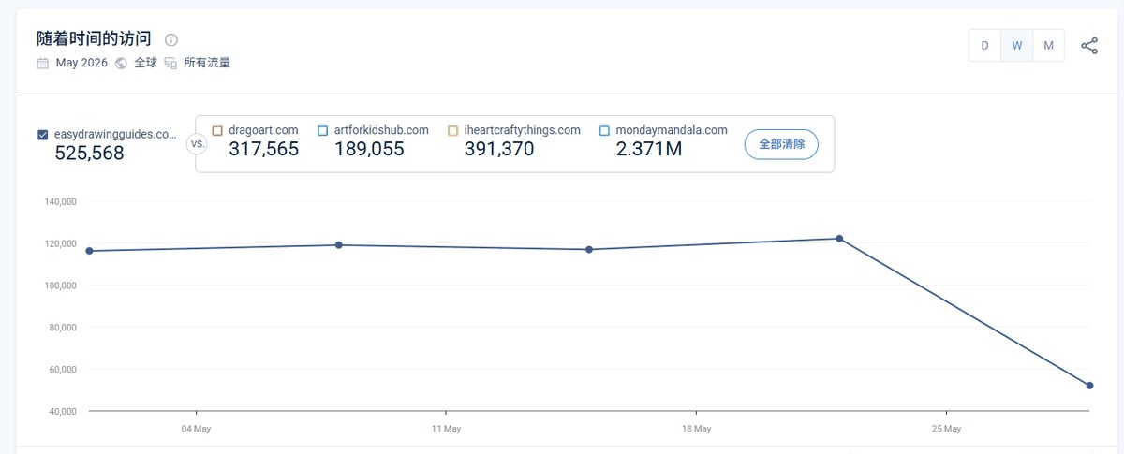Click the easydrawingguides.co... domain label
The width and height of the screenshot is (1124, 454).
coord(115,134)
